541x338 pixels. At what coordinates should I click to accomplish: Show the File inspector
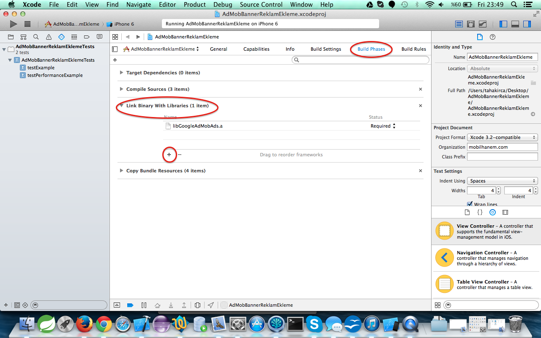coord(480,37)
